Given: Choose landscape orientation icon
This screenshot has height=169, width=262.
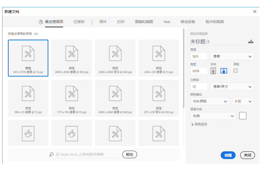Looking at the screenshot, I should point(224,71).
